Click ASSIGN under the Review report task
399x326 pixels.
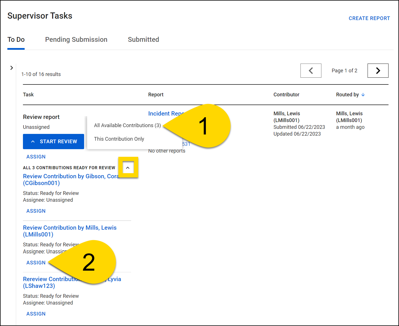pyautogui.click(x=36, y=157)
